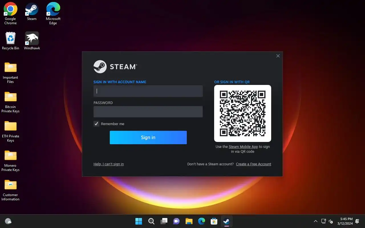This screenshot has height=228, width=365.
Task: Open the Google Chrome desktop shortcut
Action: click(x=11, y=13)
